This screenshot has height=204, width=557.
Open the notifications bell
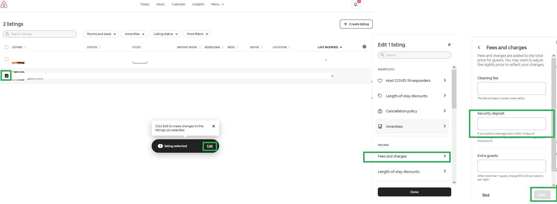[356, 4]
